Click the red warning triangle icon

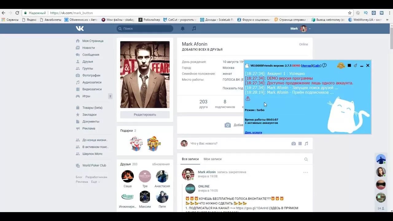(248, 99)
